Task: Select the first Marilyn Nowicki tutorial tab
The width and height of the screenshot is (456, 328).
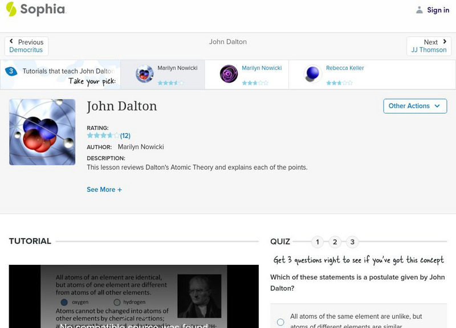Action: (162, 75)
